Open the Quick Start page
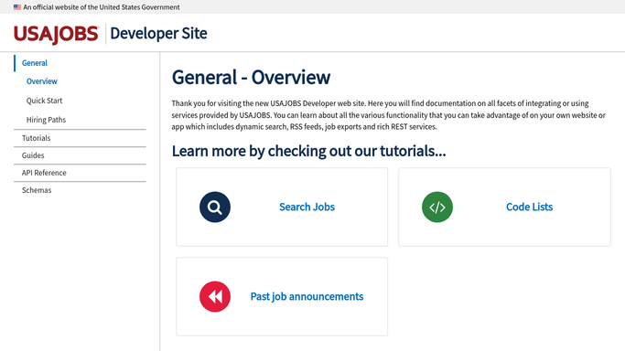This screenshot has width=625, height=351. (44, 101)
